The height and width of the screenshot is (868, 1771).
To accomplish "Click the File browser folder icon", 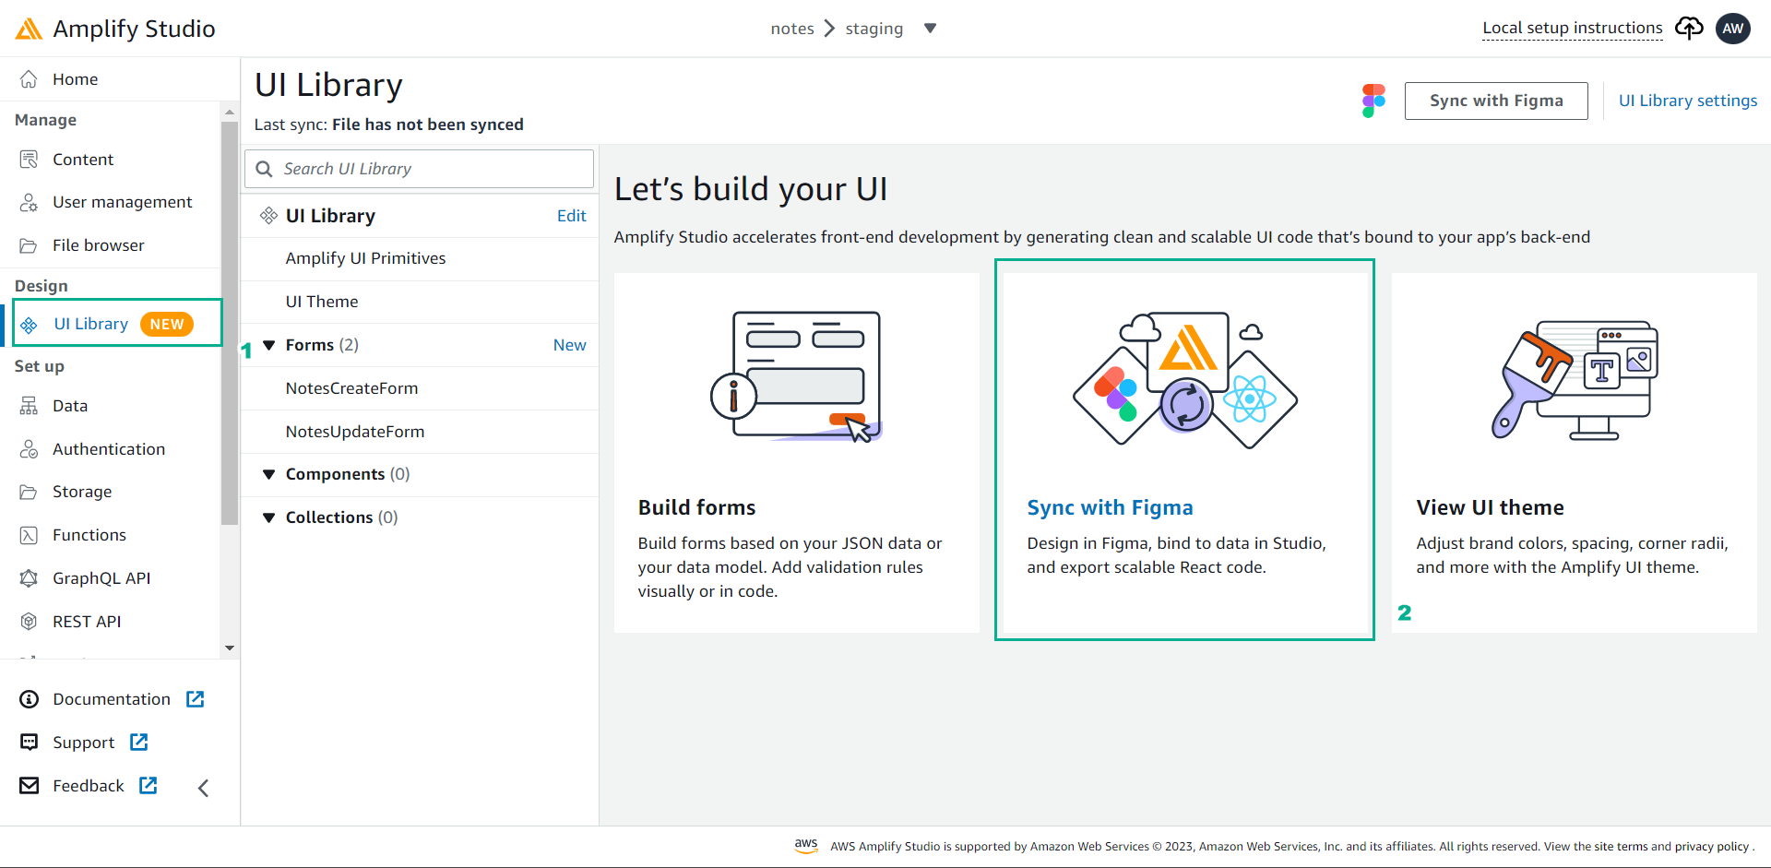I will 29,245.
